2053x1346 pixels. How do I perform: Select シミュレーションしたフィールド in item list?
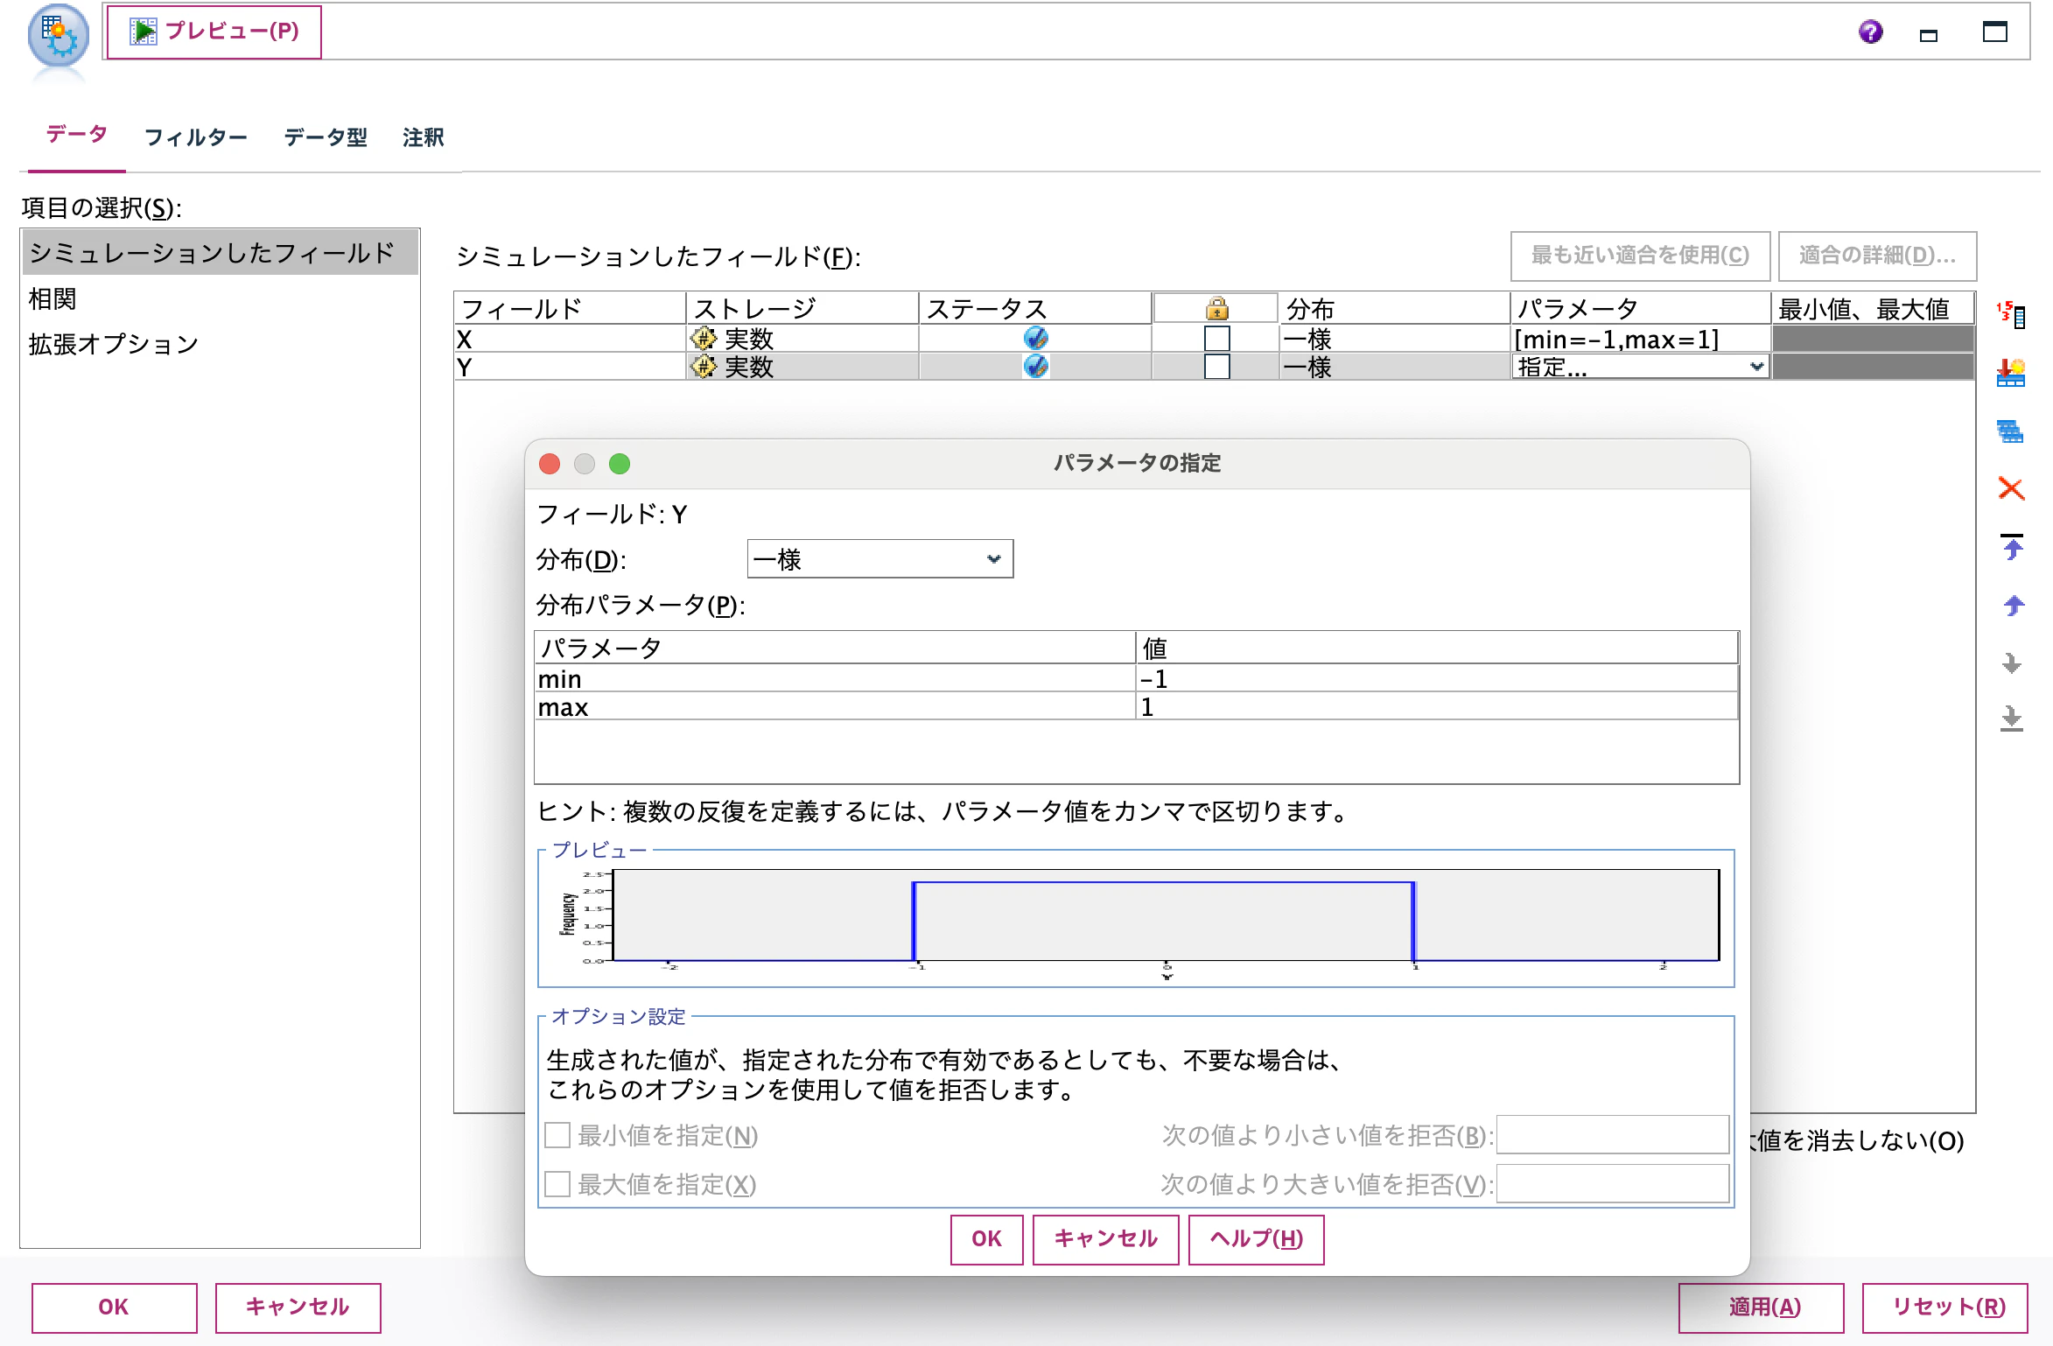(x=220, y=253)
